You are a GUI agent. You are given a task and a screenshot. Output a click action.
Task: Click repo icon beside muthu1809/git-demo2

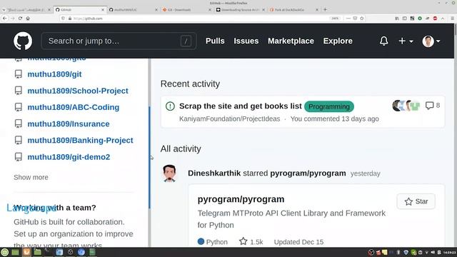pyautogui.click(x=19, y=157)
